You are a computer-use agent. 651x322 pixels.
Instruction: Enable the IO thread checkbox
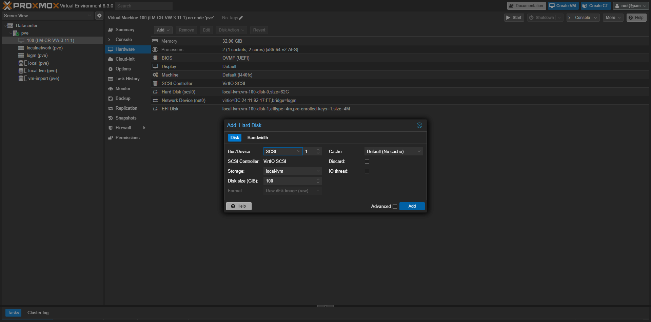367,171
